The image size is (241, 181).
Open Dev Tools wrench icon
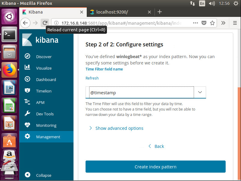[x=27, y=114]
